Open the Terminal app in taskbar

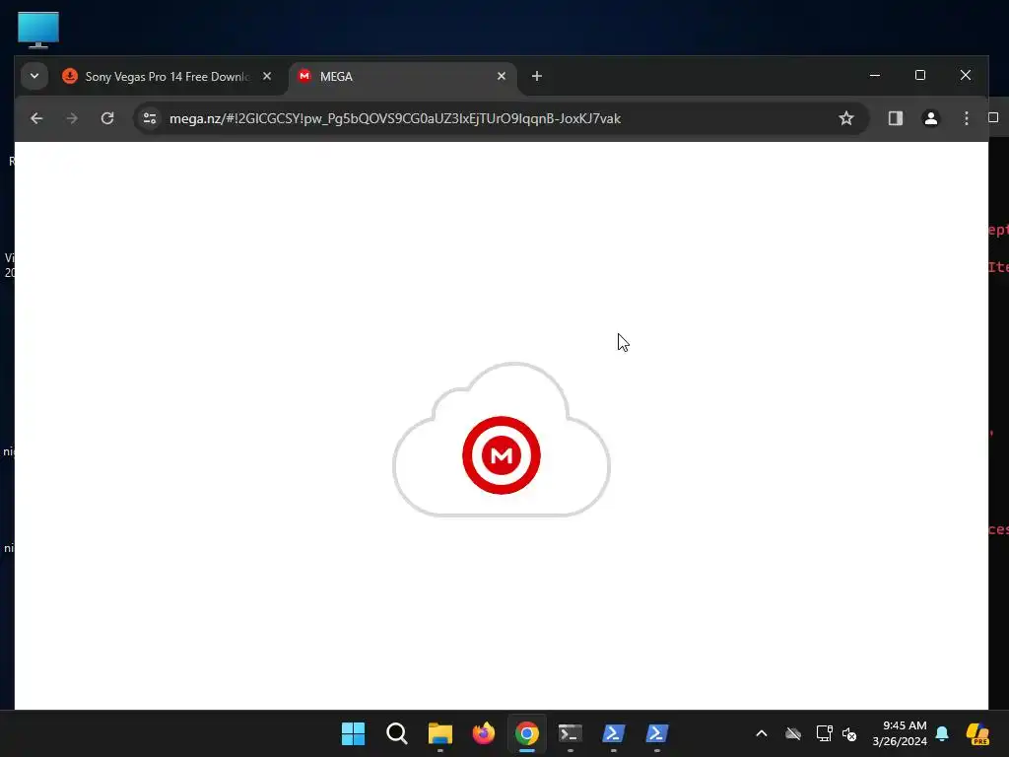tap(571, 733)
